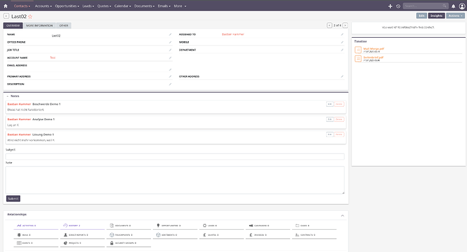
Task: Open the Emails navbar dropdown
Action: [x=164, y=6]
